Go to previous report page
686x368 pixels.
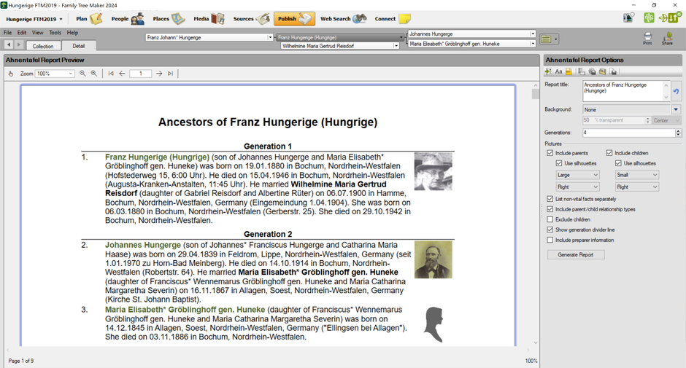pos(122,74)
